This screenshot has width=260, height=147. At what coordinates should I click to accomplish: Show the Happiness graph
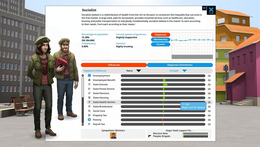[x=160, y=35]
